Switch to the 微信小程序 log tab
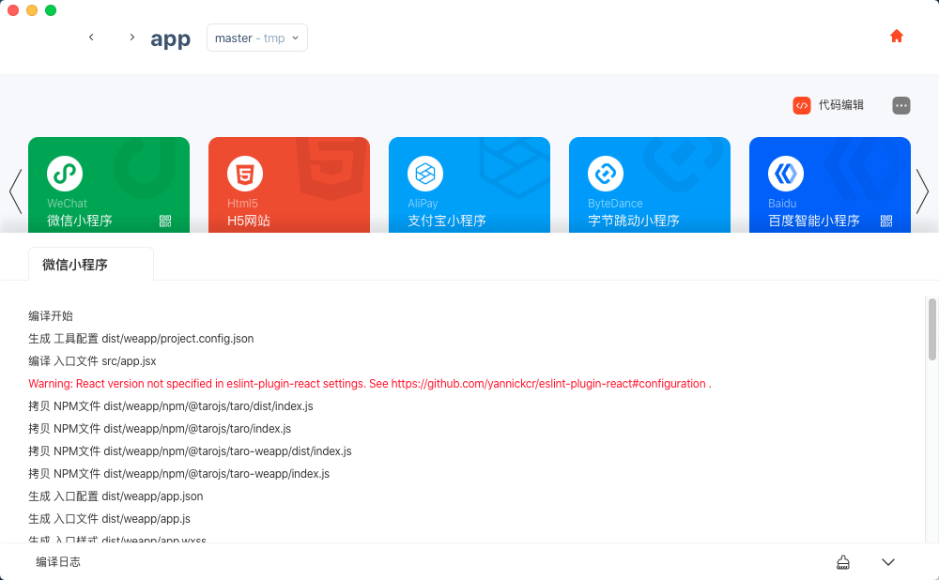 91,264
